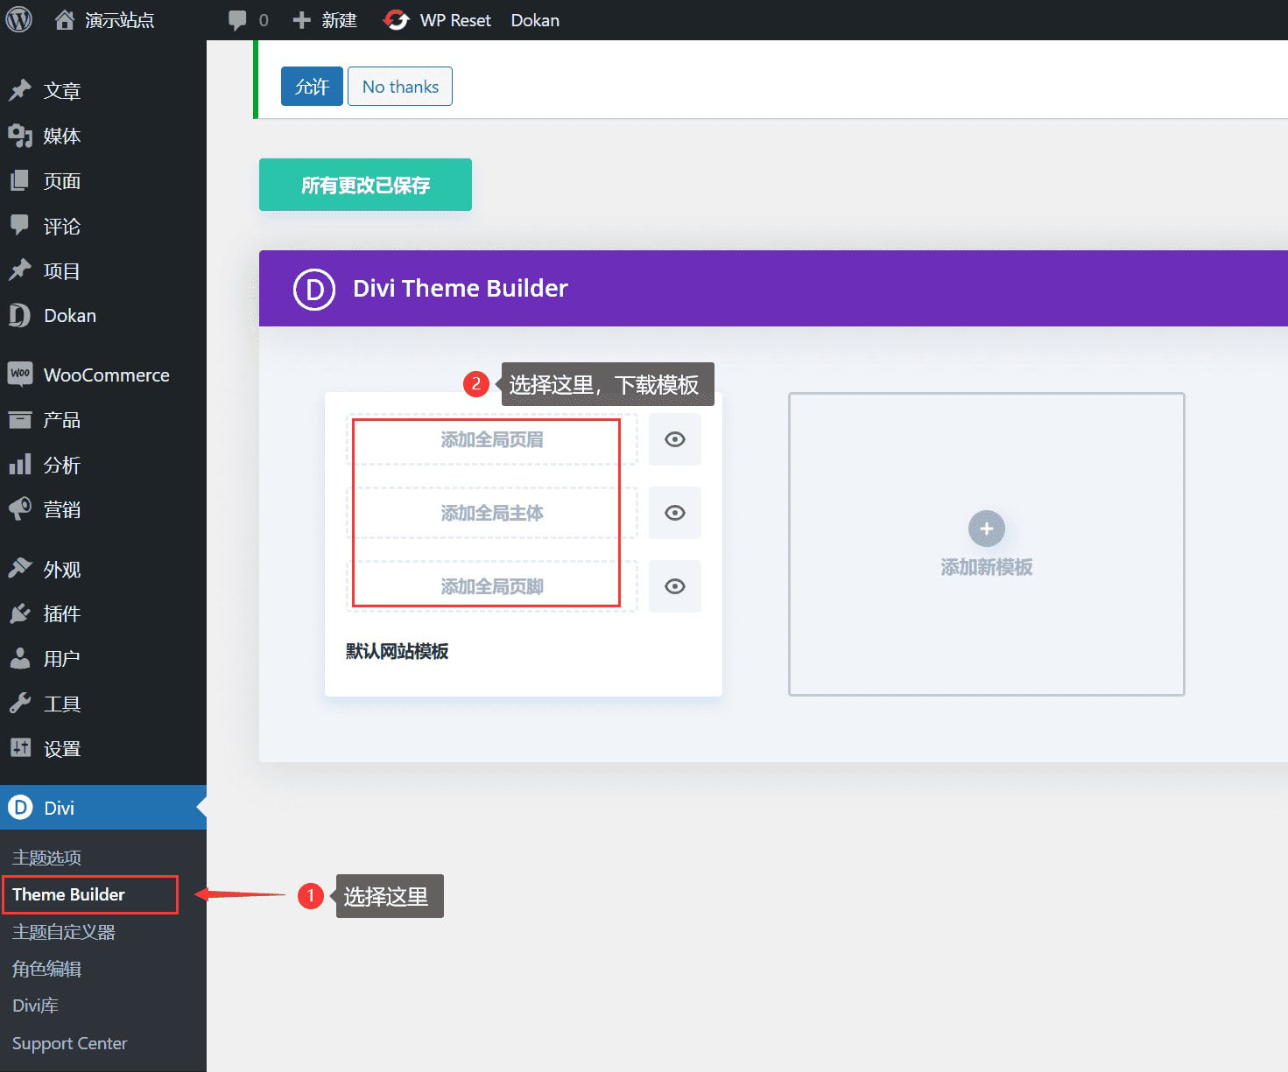Click 演示站点 site name
Viewport: 1288px width, 1072px height.
[119, 20]
